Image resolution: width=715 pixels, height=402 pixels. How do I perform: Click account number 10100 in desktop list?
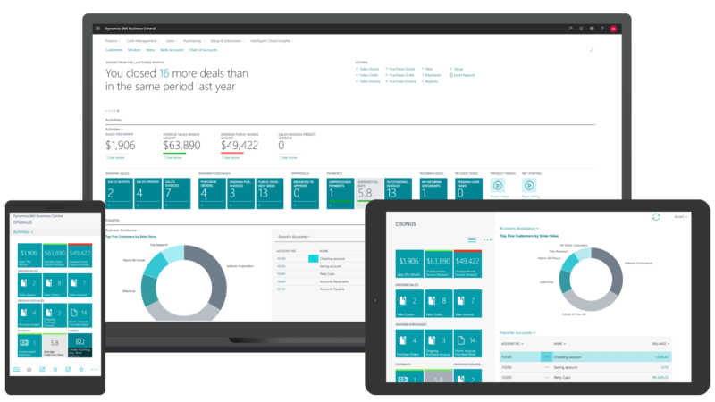point(281,259)
